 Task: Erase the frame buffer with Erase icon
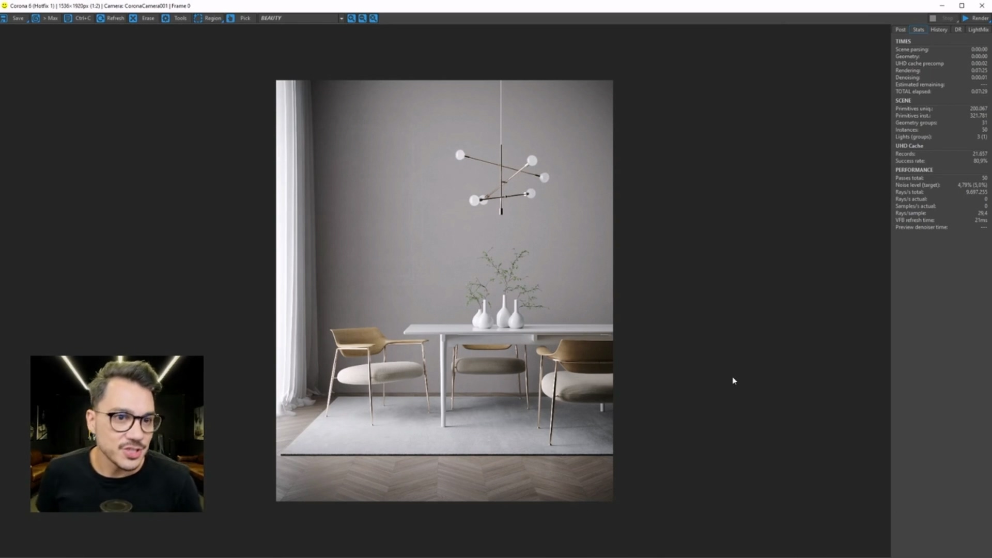133,18
